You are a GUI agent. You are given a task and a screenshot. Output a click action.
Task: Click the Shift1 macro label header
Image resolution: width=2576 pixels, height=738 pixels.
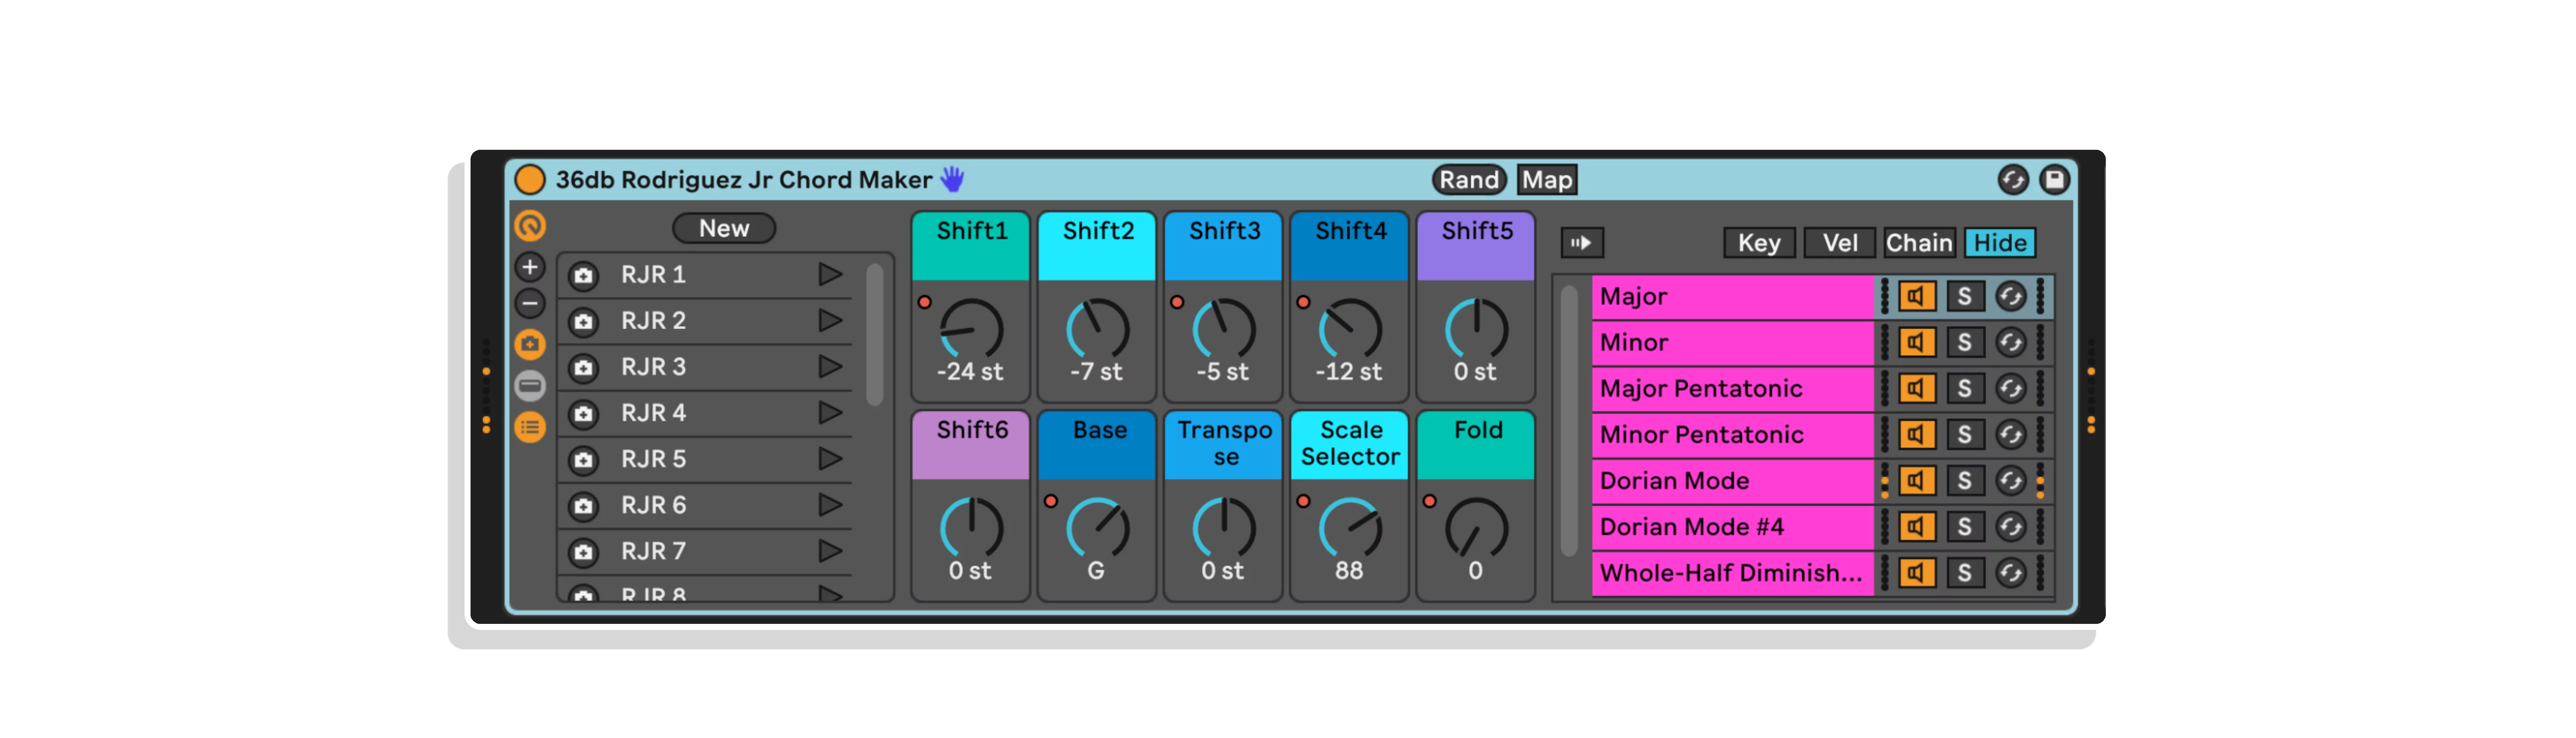[x=971, y=246]
